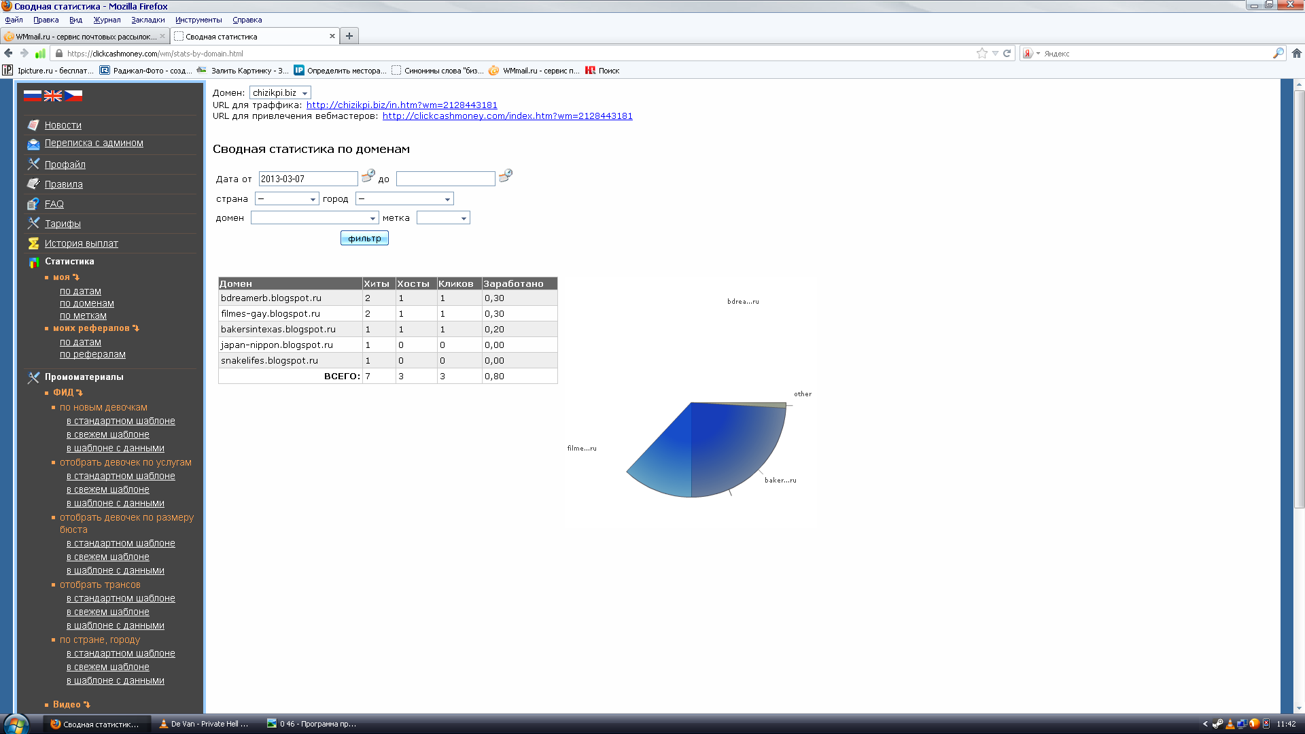Open the Закладки menu
The height and width of the screenshot is (734, 1305).
147,20
